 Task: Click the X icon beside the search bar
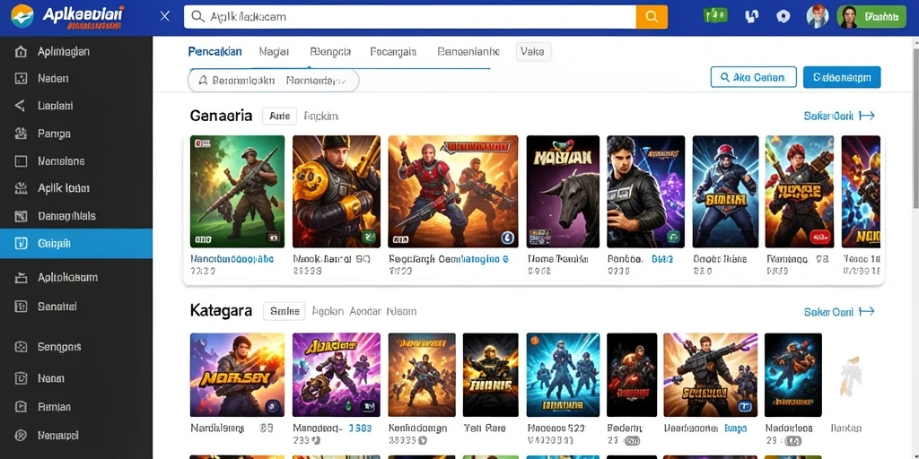tap(165, 16)
